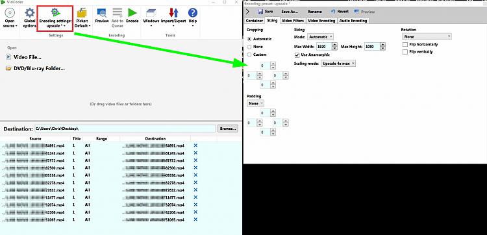Viewport: 487px width, 235px height.
Task: Choose the Custom cropping option
Action: [249, 55]
